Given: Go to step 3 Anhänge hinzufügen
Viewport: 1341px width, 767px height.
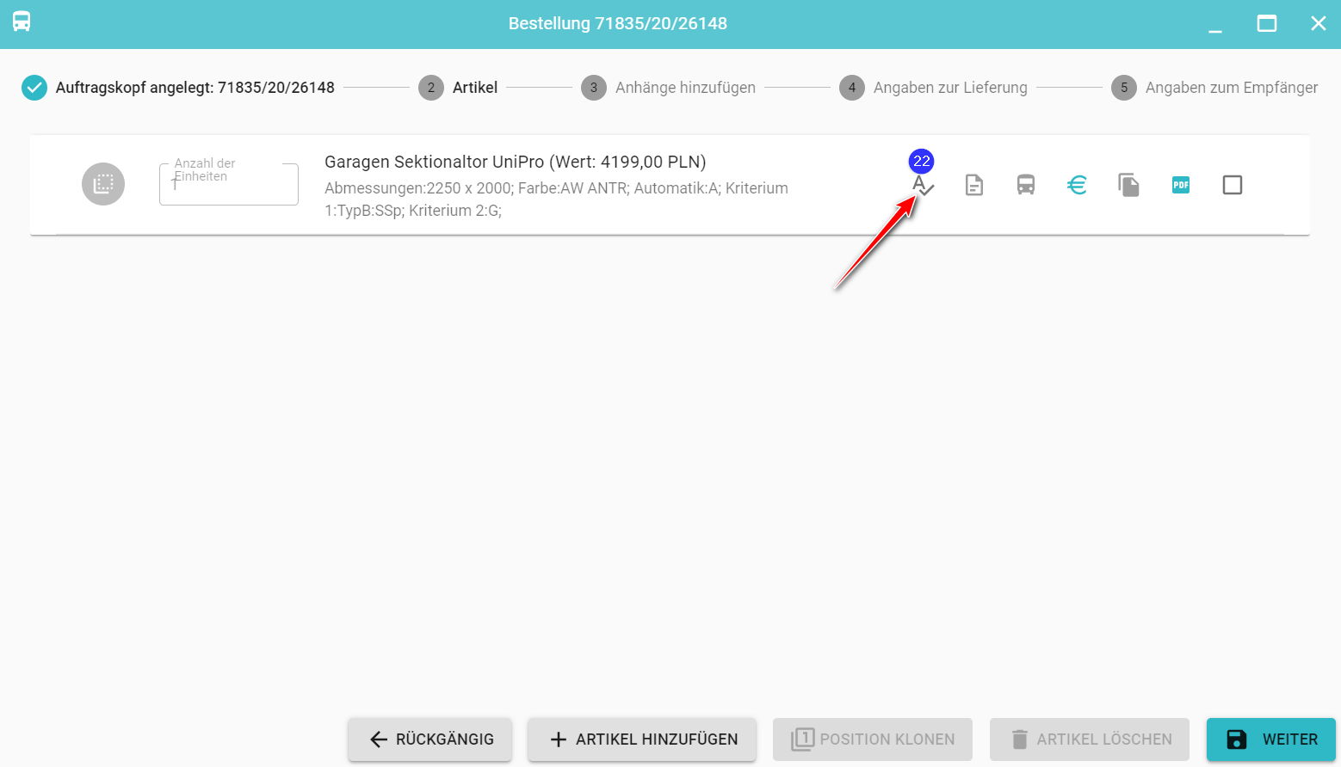Looking at the screenshot, I should tap(668, 88).
